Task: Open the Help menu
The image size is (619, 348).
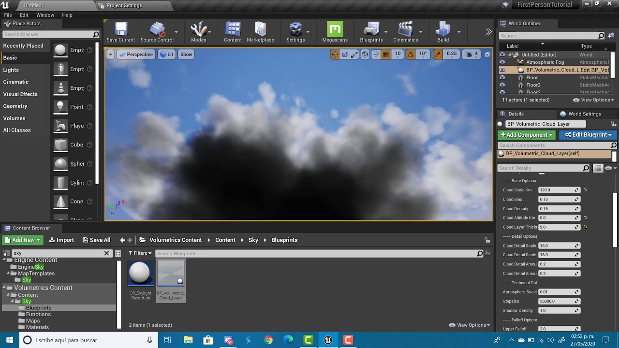Action: pos(67,15)
